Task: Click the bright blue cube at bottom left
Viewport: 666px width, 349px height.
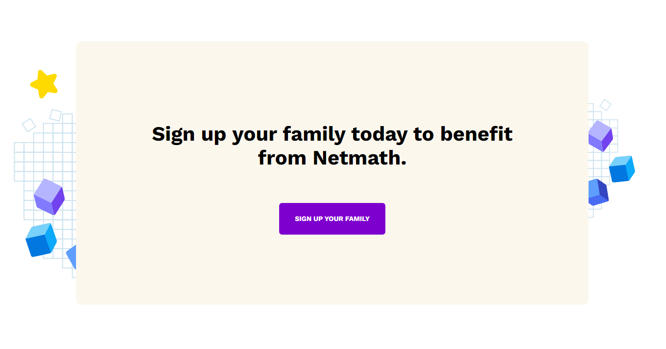Action: pos(41,240)
